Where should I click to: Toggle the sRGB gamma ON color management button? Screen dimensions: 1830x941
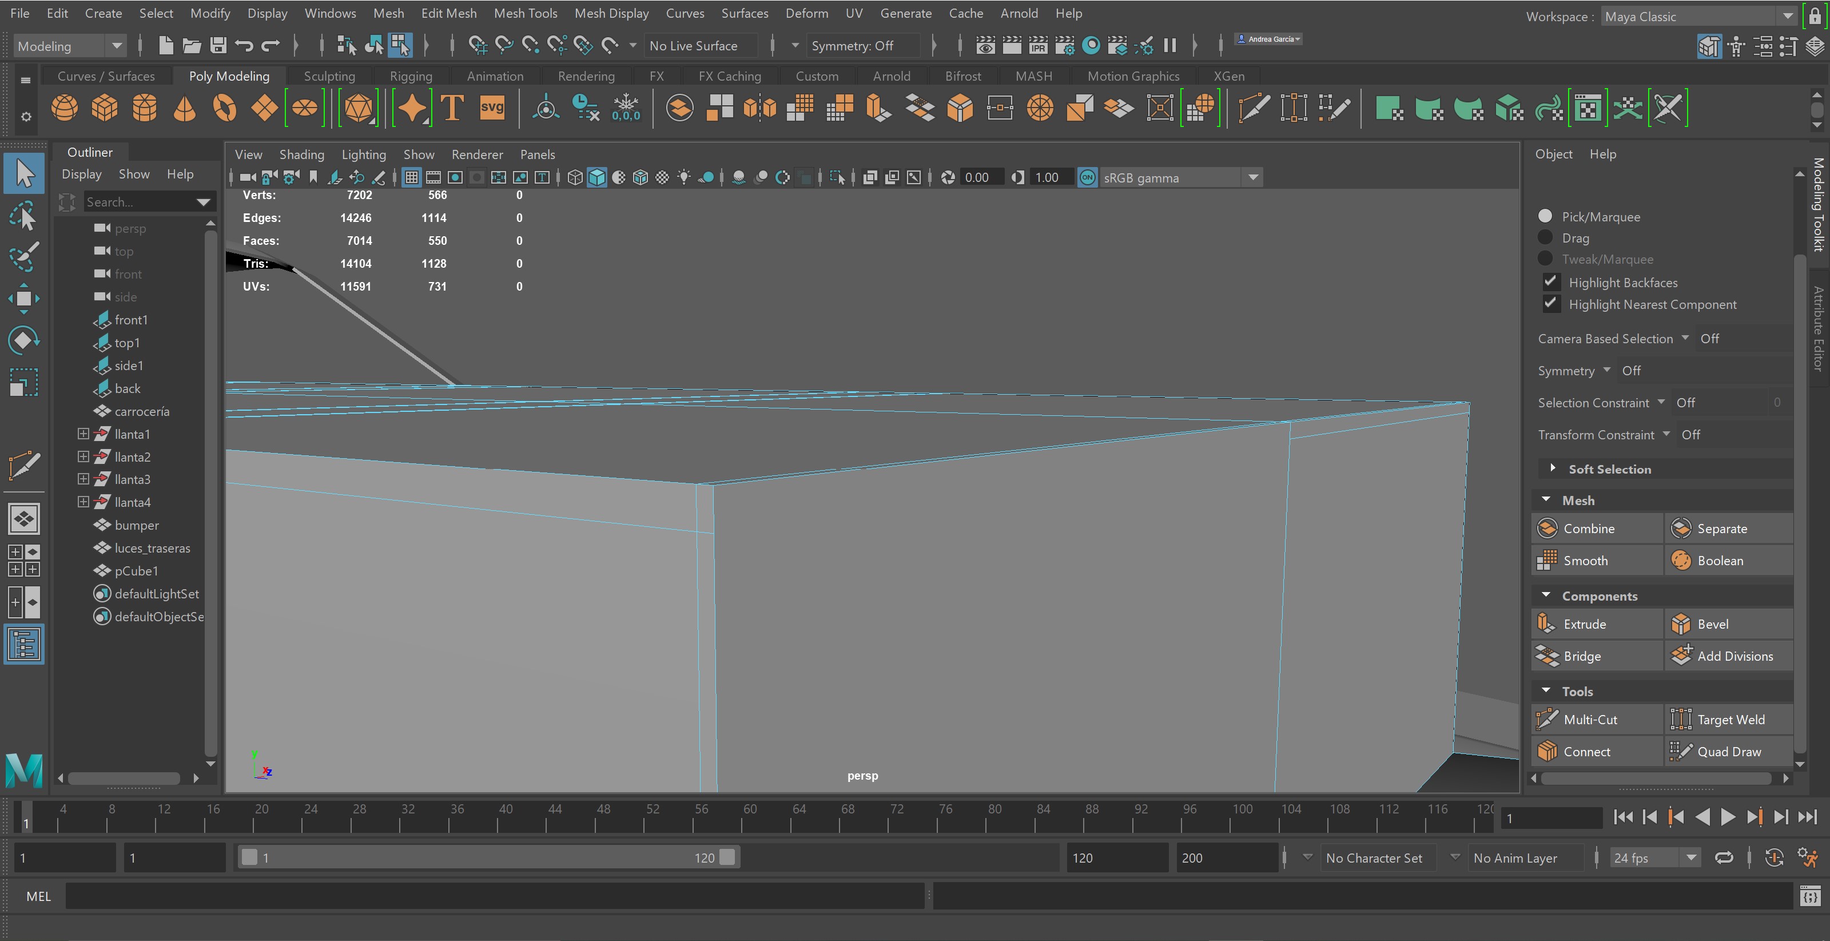[x=1088, y=178]
